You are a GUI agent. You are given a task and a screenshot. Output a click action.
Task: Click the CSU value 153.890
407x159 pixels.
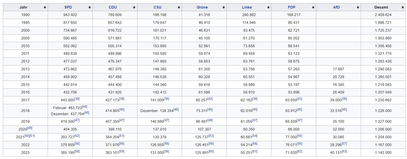tap(159, 46)
